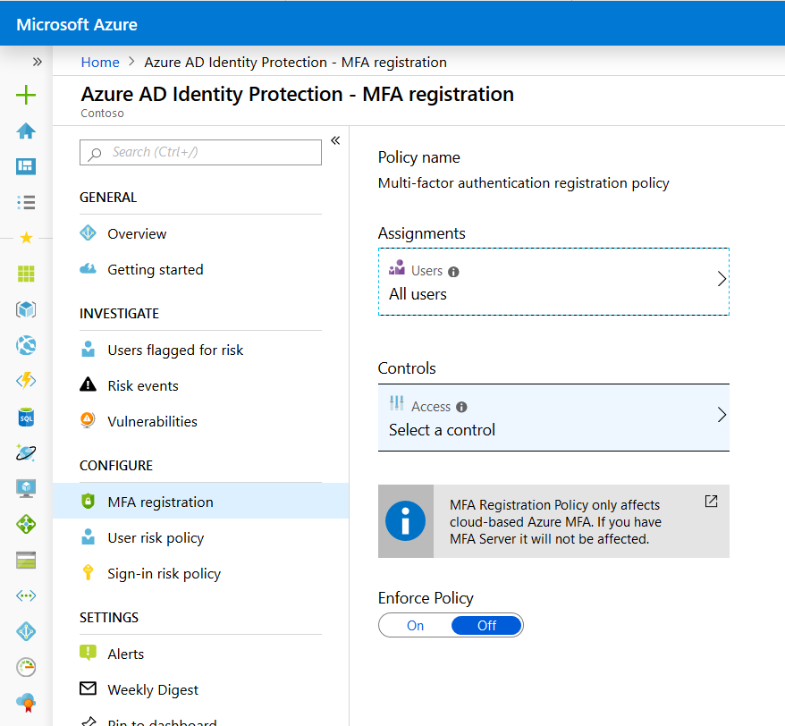Image resolution: width=785 pixels, height=726 pixels.
Task: Click the Select a control text
Action: click(442, 429)
